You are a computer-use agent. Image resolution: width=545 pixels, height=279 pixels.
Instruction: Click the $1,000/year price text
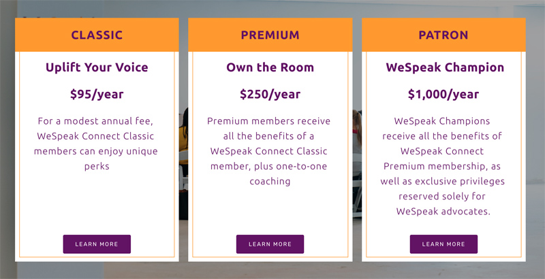(x=443, y=95)
